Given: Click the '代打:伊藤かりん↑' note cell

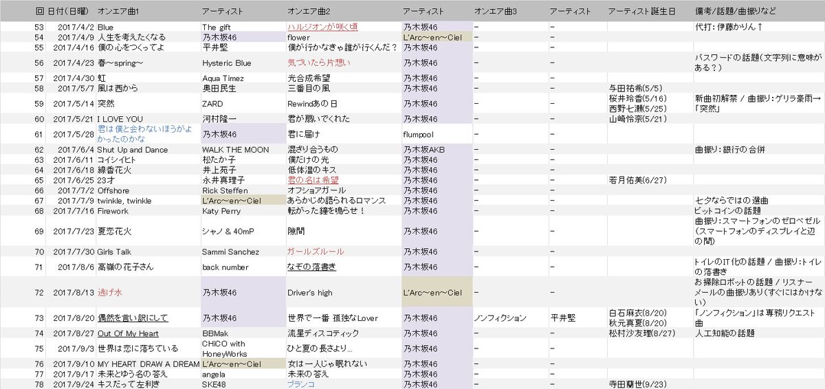Looking at the screenshot, I should pyautogui.click(x=729, y=27).
